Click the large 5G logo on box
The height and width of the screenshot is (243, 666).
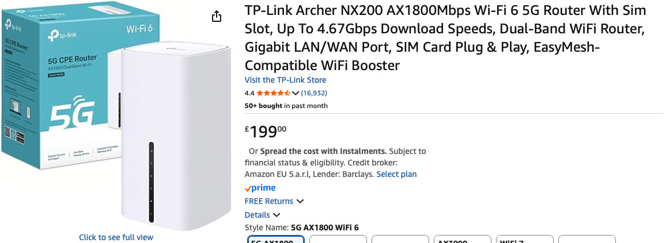[x=71, y=117]
